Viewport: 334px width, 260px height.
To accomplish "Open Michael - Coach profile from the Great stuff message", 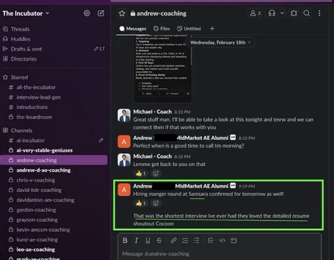I will (x=152, y=112).
